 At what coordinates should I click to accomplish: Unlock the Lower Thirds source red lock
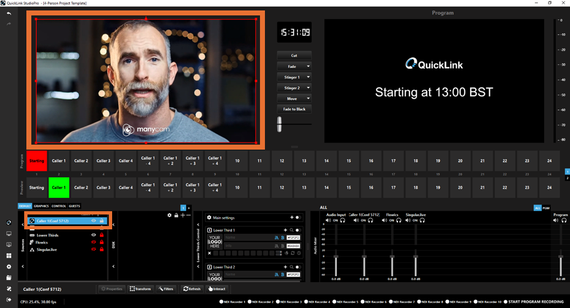pyautogui.click(x=102, y=235)
